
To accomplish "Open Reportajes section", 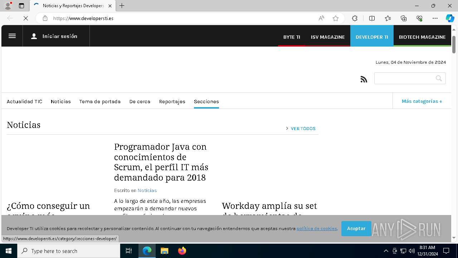I will [172, 101].
